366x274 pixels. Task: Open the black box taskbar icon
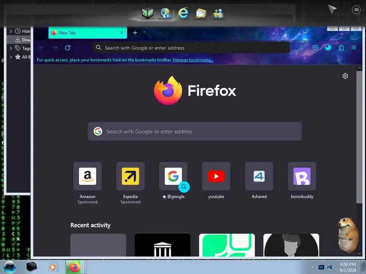32,267
